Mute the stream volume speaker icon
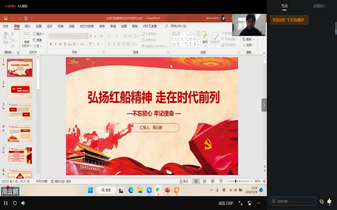Screen dimensions: 337x210 23,203
